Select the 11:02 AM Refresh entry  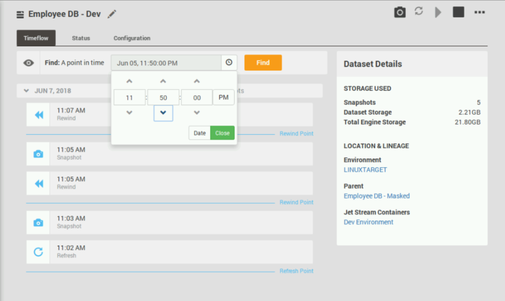170,252
